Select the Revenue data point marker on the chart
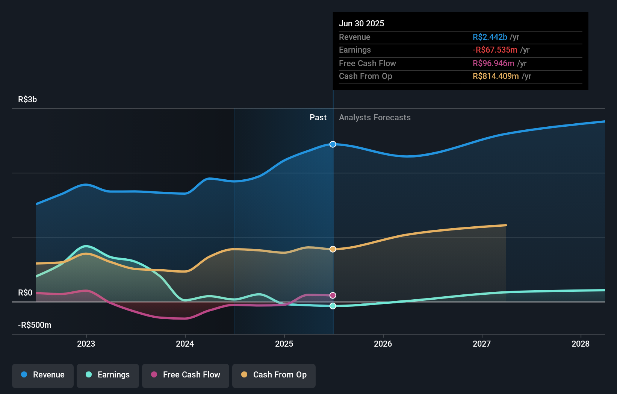 332,144
